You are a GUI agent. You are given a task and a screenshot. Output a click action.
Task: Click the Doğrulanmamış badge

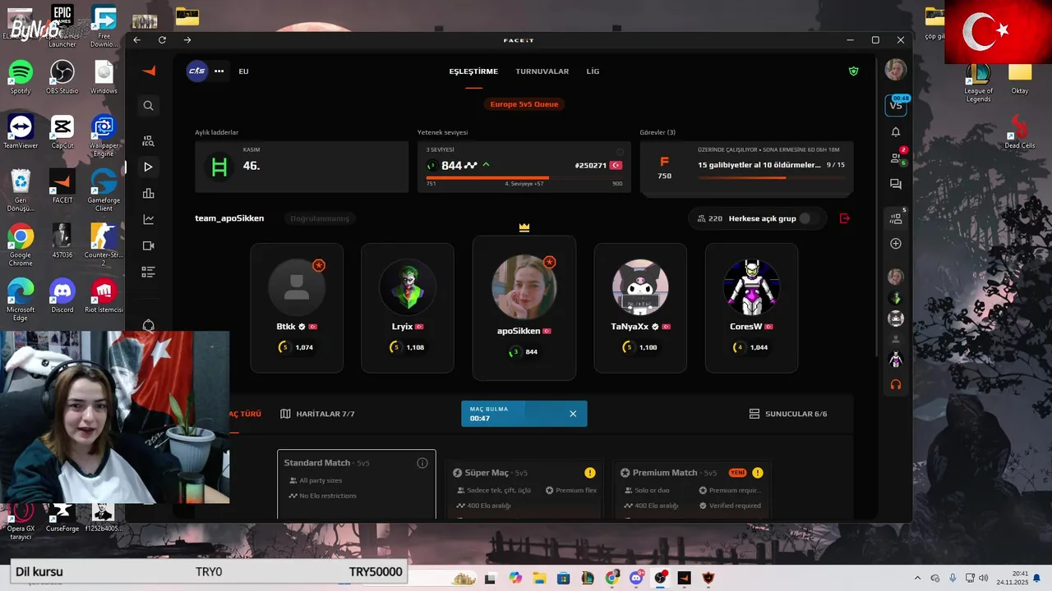(319, 218)
